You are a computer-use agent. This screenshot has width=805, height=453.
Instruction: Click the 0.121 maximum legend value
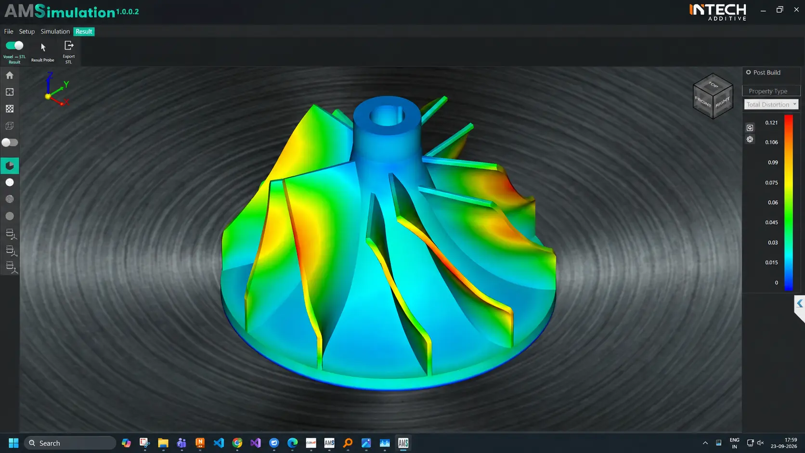[x=771, y=123]
